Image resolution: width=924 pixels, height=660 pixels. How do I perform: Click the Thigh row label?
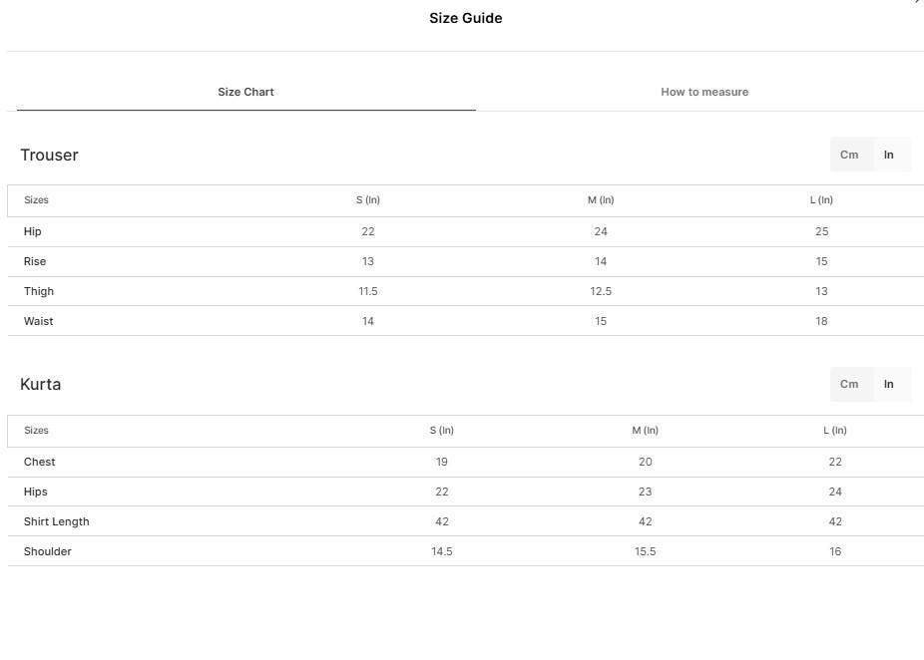(x=39, y=291)
